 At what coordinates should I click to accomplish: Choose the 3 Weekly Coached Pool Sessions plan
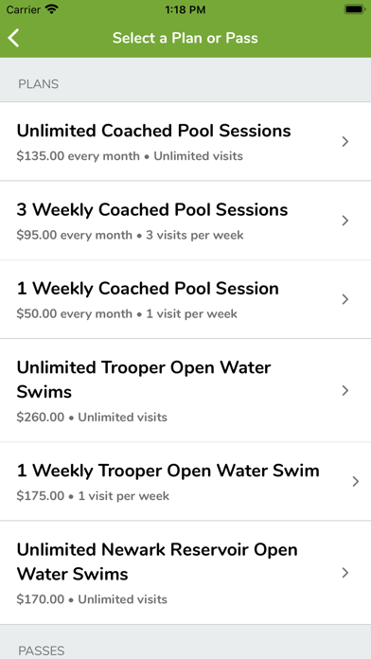[185, 221]
